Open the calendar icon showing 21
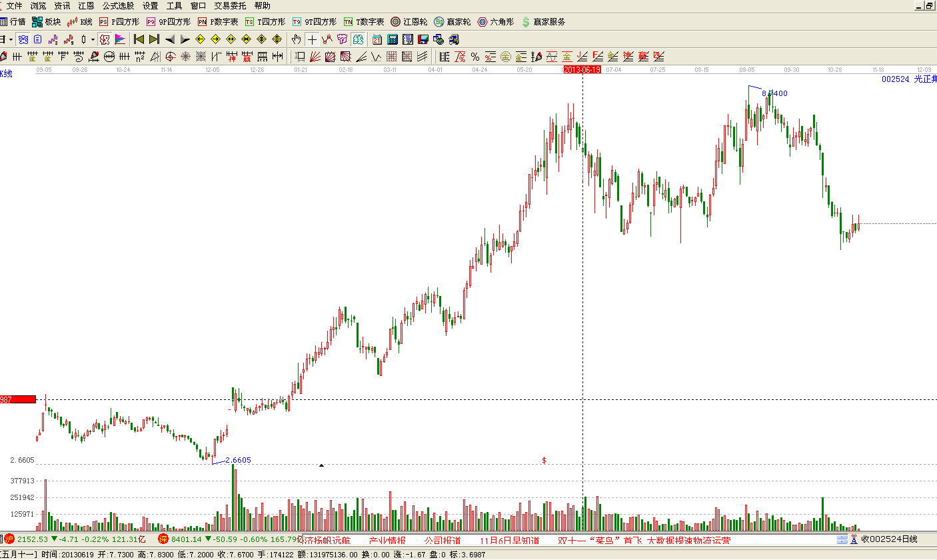 377,39
